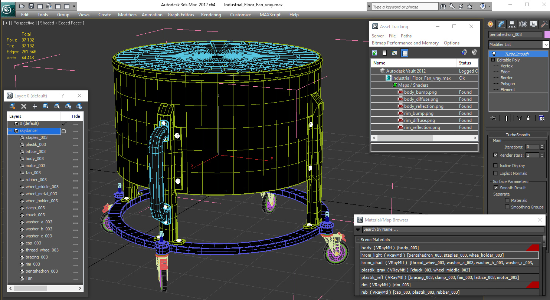Select rim material row in Material Browser

[449, 285]
